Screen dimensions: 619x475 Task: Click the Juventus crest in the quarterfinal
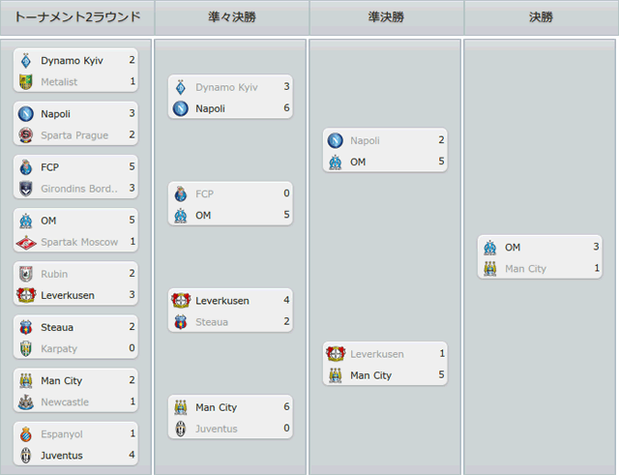(x=181, y=429)
